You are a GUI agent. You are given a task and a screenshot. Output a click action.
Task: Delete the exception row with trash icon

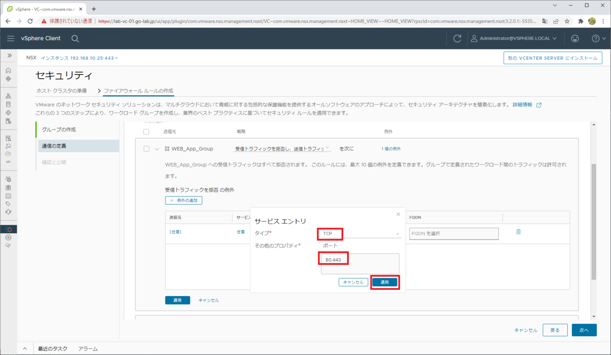pos(518,232)
